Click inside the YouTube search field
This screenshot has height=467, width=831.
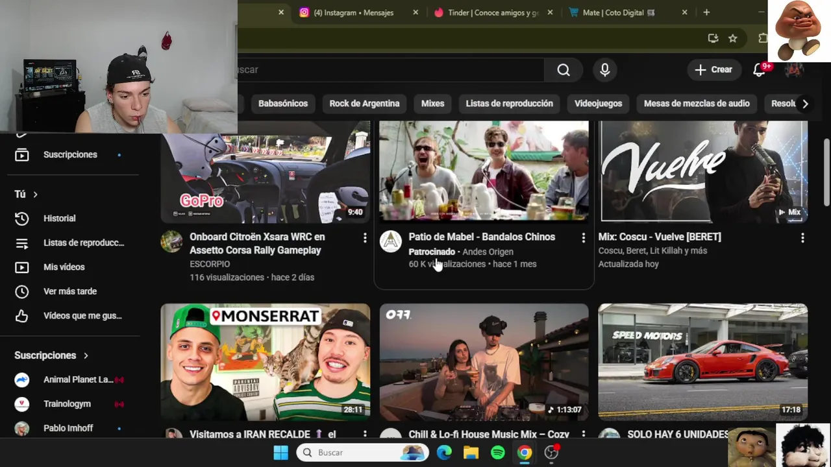(x=390, y=70)
